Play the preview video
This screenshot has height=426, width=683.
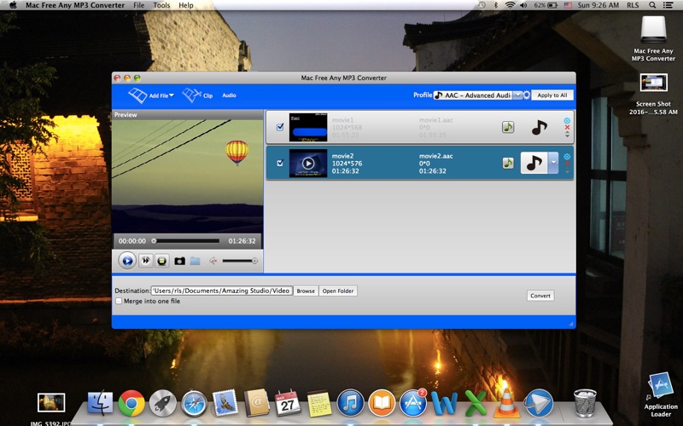point(127,261)
